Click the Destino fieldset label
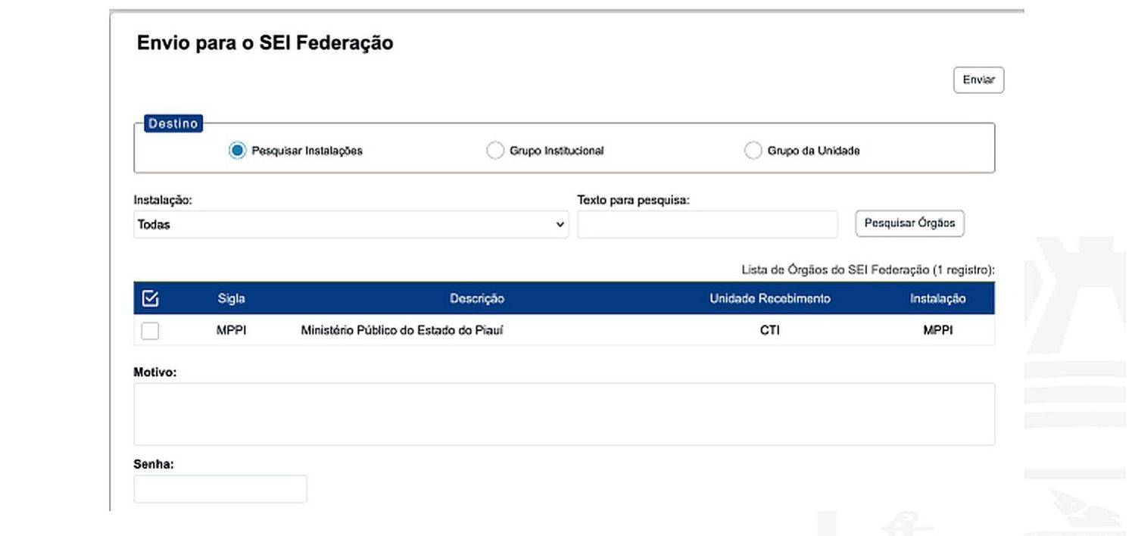This screenshot has width=1132, height=536. click(x=173, y=124)
